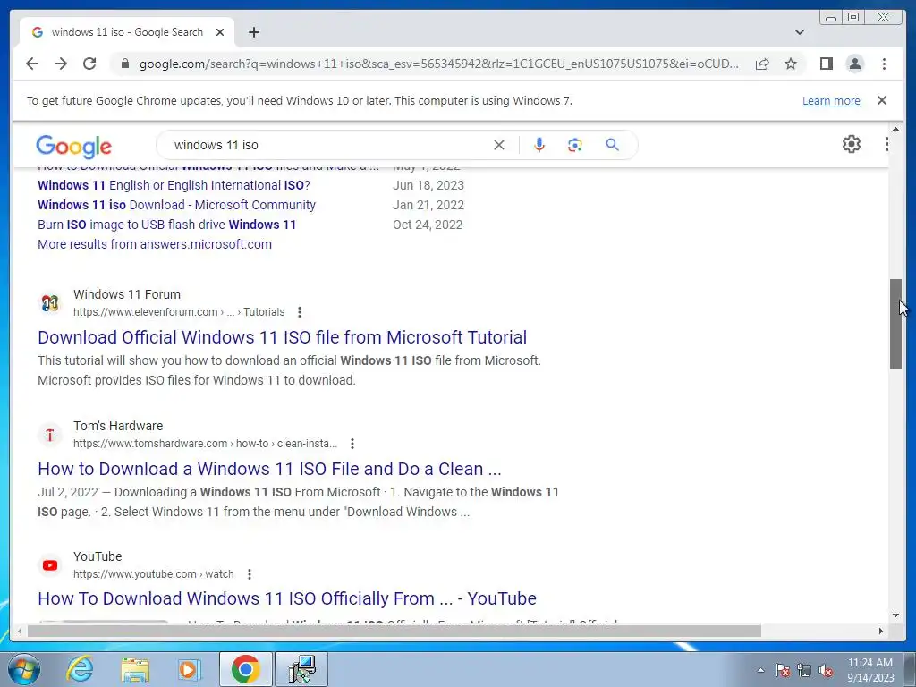Open options dots for YouTube result
The width and height of the screenshot is (916, 687).
250,574
